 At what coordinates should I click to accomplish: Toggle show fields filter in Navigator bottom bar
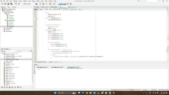[5, 87]
